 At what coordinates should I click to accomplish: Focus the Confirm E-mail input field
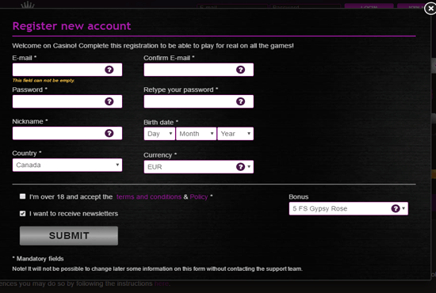click(x=198, y=70)
